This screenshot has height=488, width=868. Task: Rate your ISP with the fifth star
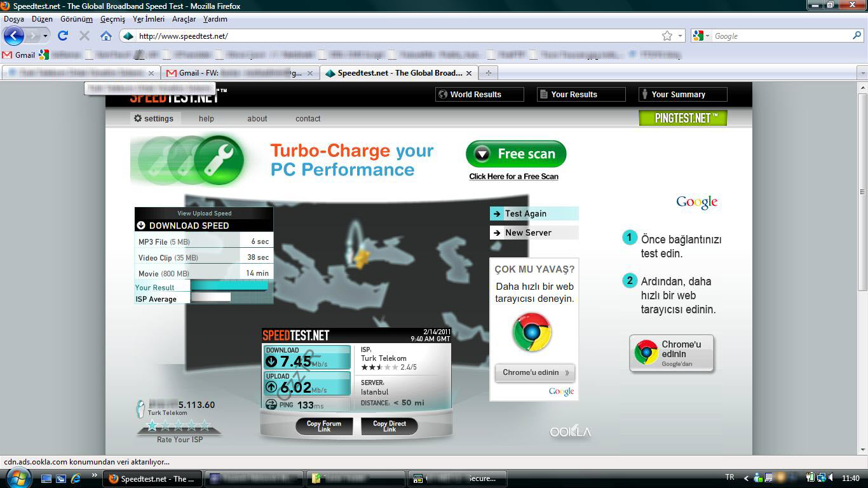205,425
